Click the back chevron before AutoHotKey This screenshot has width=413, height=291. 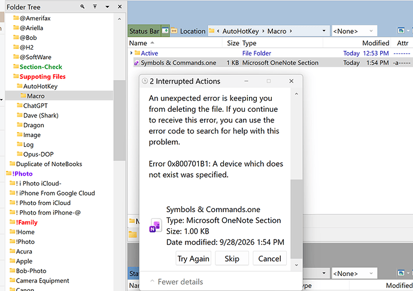coord(218,31)
